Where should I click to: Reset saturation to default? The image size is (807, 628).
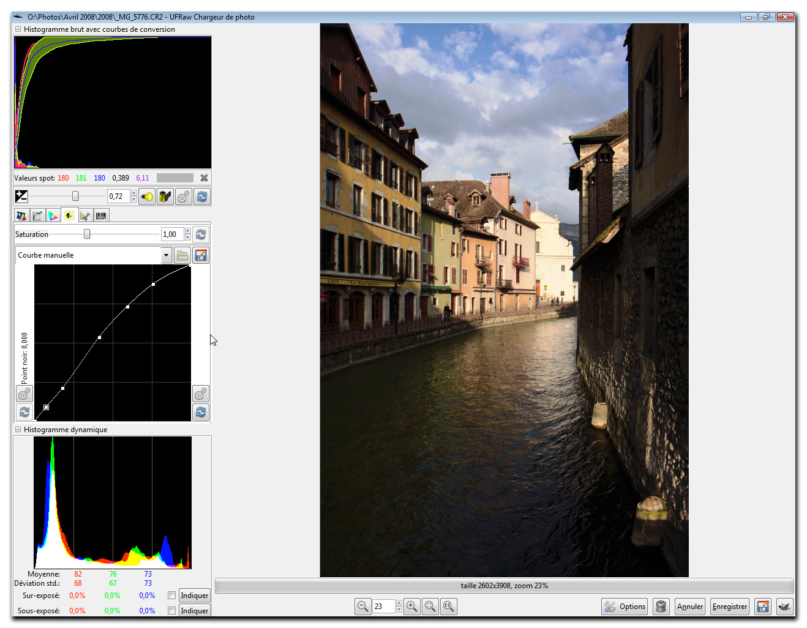coord(201,234)
